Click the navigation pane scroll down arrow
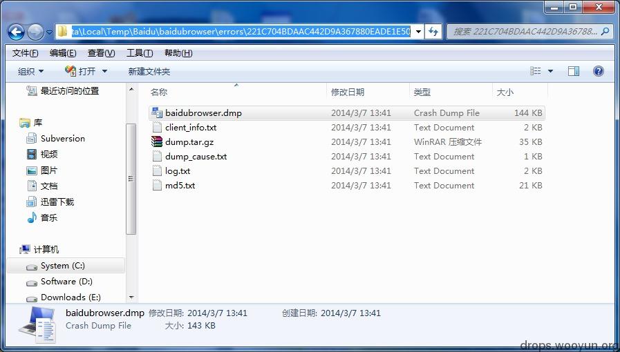The height and width of the screenshot is (352, 620). coord(131,297)
